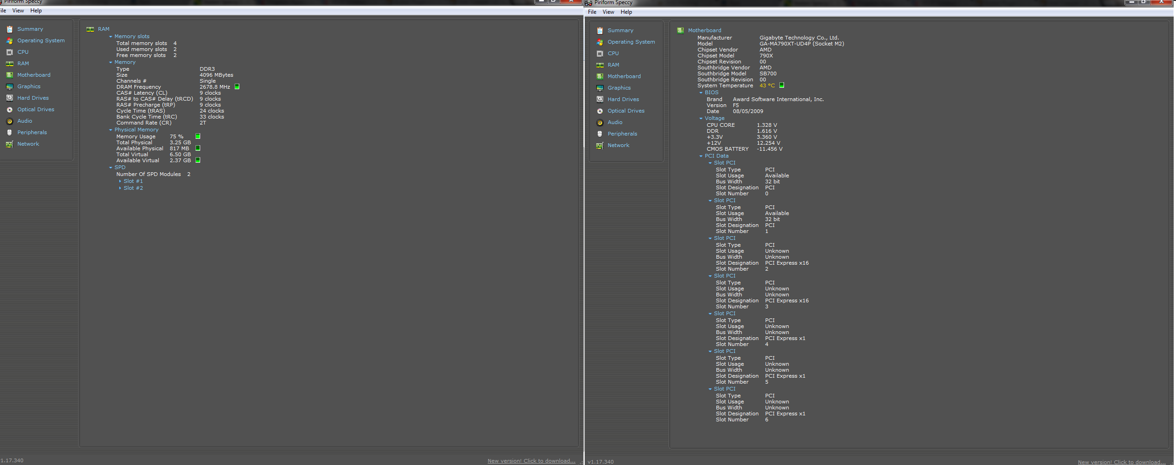
Task: Click Summary icon in left Speccy window
Action: coord(10,29)
